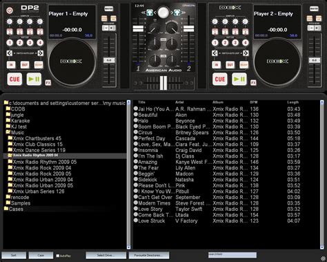Sort track list by Title column header
Viewport: 327px width, 262px height.
(141, 102)
